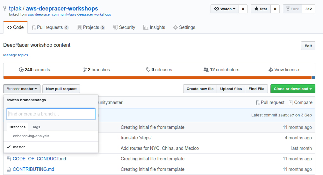Screen dimensions: 323x175
Task: Click the gear icon on Settings tab
Action: coord(175,27)
